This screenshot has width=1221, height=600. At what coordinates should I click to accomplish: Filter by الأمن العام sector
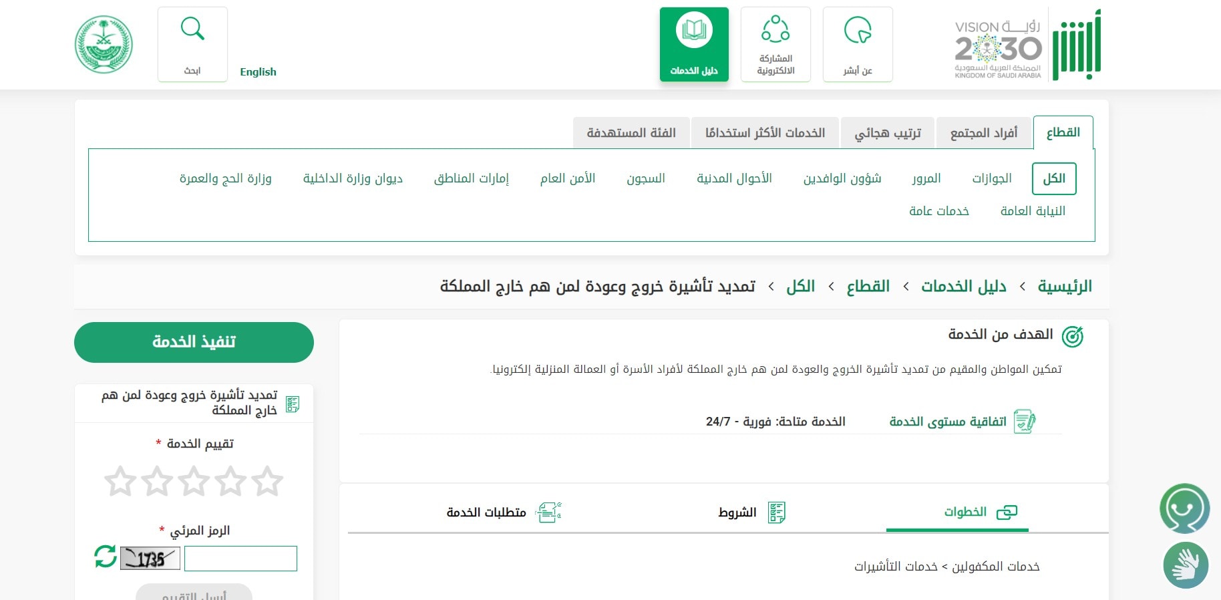(x=567, y=178)
